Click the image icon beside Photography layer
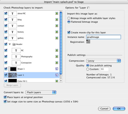This screenshot has width=128, height=114. pyautogui.click(x=57, y=56)
